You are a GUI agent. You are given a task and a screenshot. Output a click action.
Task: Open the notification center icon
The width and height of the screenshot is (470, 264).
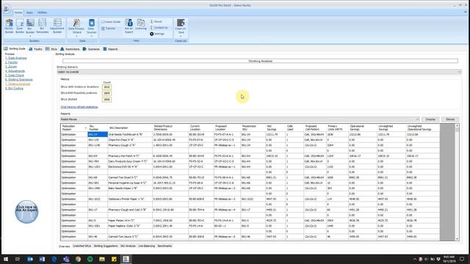[462, 259]
